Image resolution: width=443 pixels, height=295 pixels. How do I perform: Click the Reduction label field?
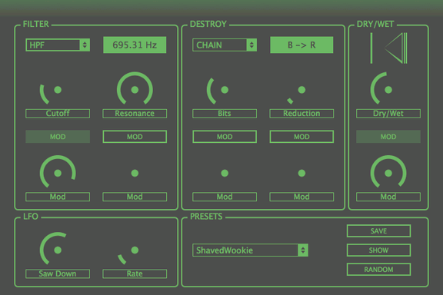tap(301, 114)
